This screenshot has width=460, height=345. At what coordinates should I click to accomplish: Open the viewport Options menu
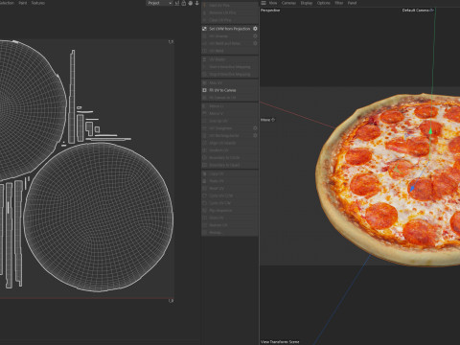pos(323,3)
